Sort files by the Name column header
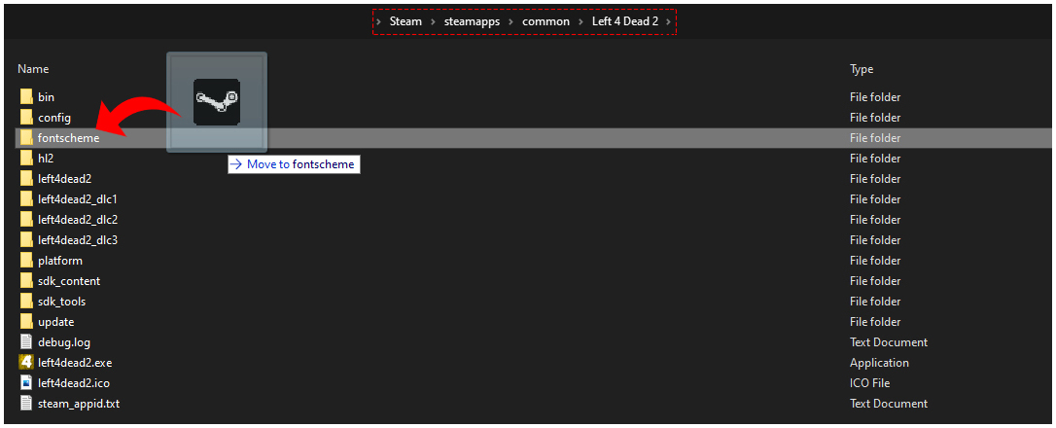The image size is (1056, 428). pos(33,69)
